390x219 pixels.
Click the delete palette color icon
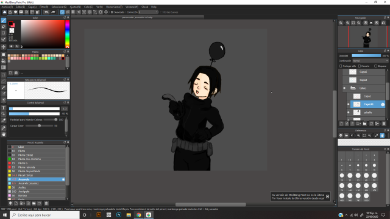16,73
